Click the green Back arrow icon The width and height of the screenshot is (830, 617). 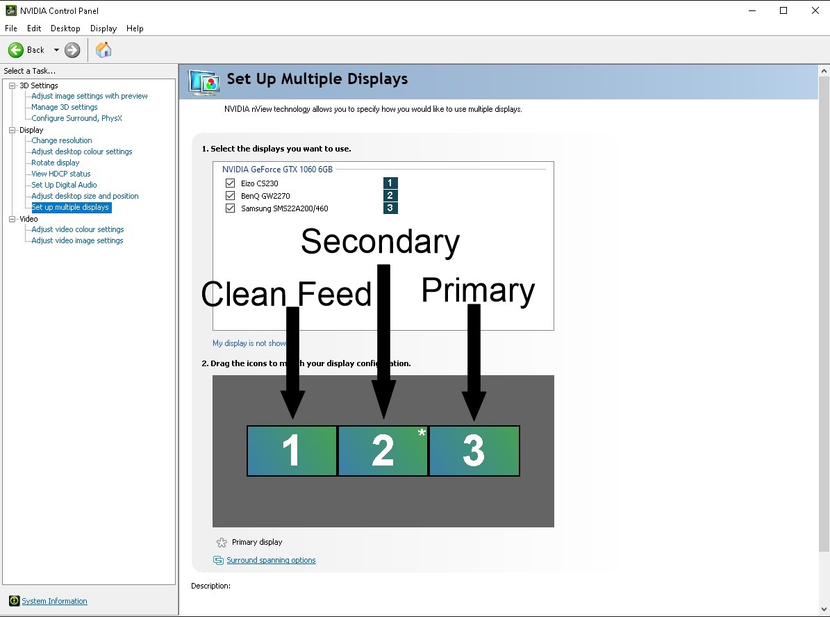click(x=16, y=50)
